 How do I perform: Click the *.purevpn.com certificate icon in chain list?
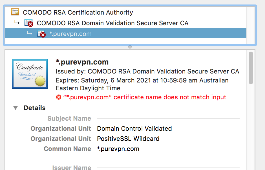click(41, 34)
